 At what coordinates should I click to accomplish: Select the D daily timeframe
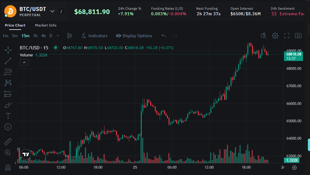(x=51, y=36)
